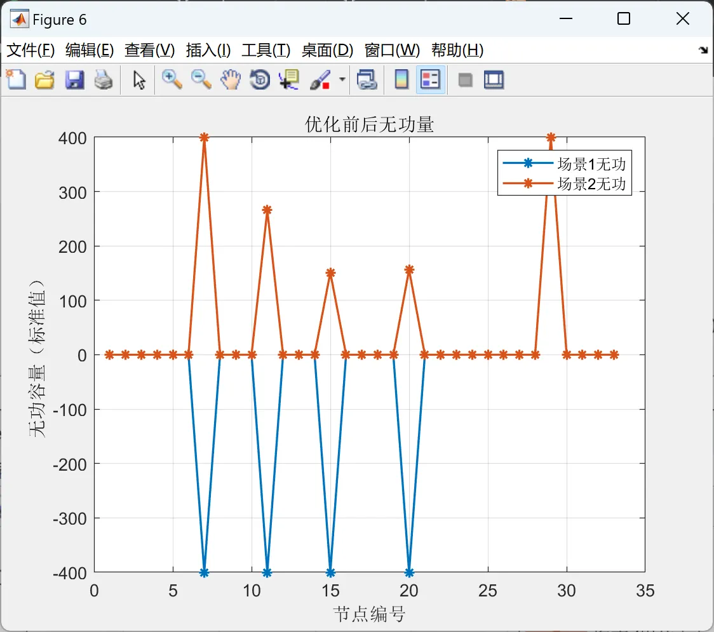Click the MATLAB icon in title bar

(19, 19)
